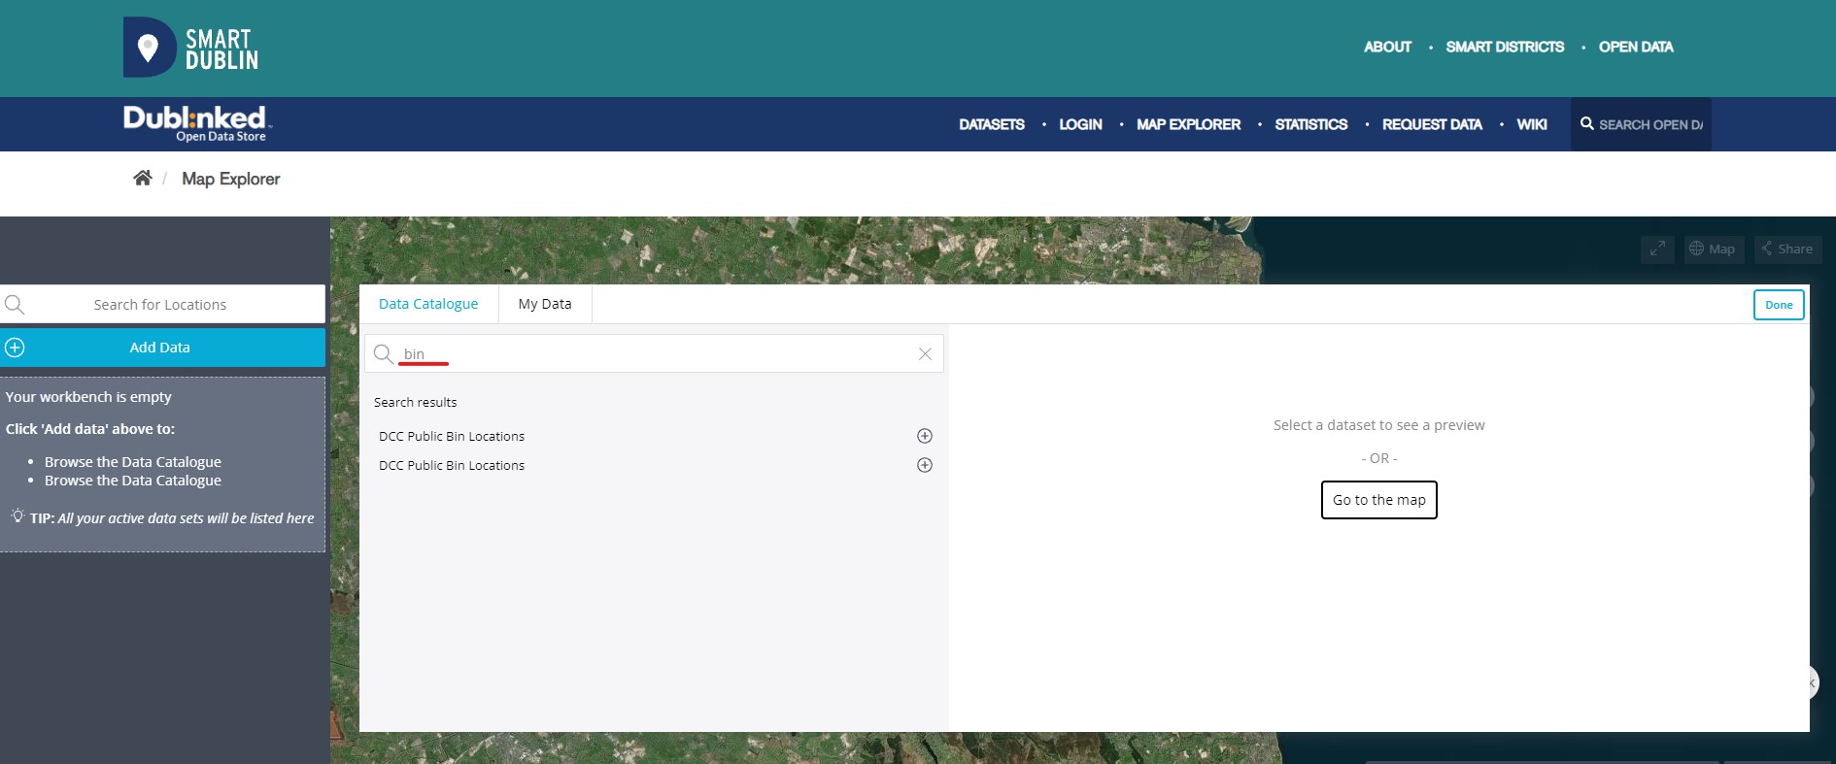
Task: Switch to the My Data tab
Action: pos(545,304)
